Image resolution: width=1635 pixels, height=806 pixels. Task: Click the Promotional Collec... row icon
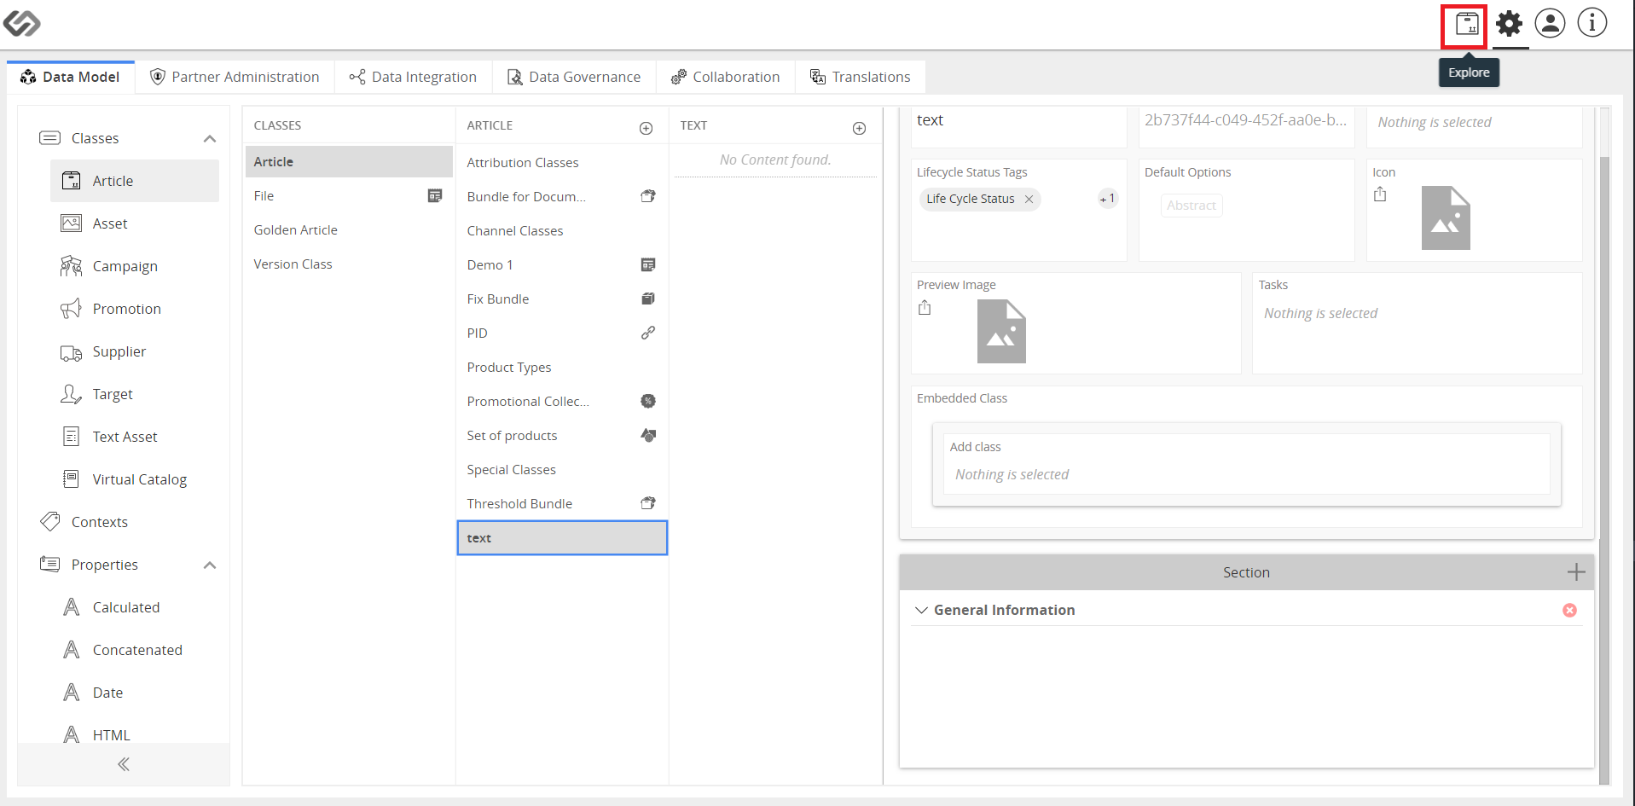tap(648, 401)
